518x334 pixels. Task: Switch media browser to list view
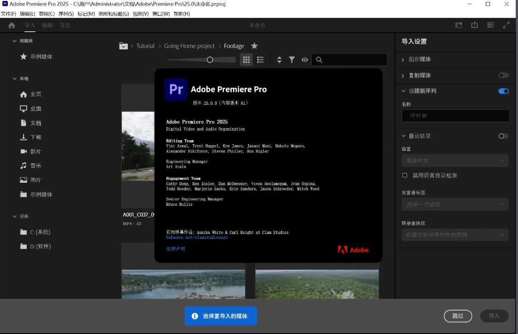coord(260,59)
